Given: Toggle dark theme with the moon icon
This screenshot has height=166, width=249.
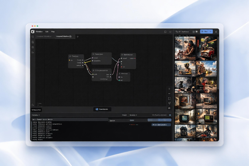Looking at the screenshot, I should pos(33,105).
